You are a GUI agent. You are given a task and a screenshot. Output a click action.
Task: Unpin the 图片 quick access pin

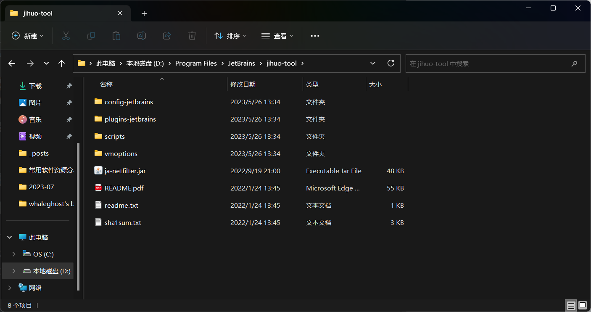[x=69, y=103]
